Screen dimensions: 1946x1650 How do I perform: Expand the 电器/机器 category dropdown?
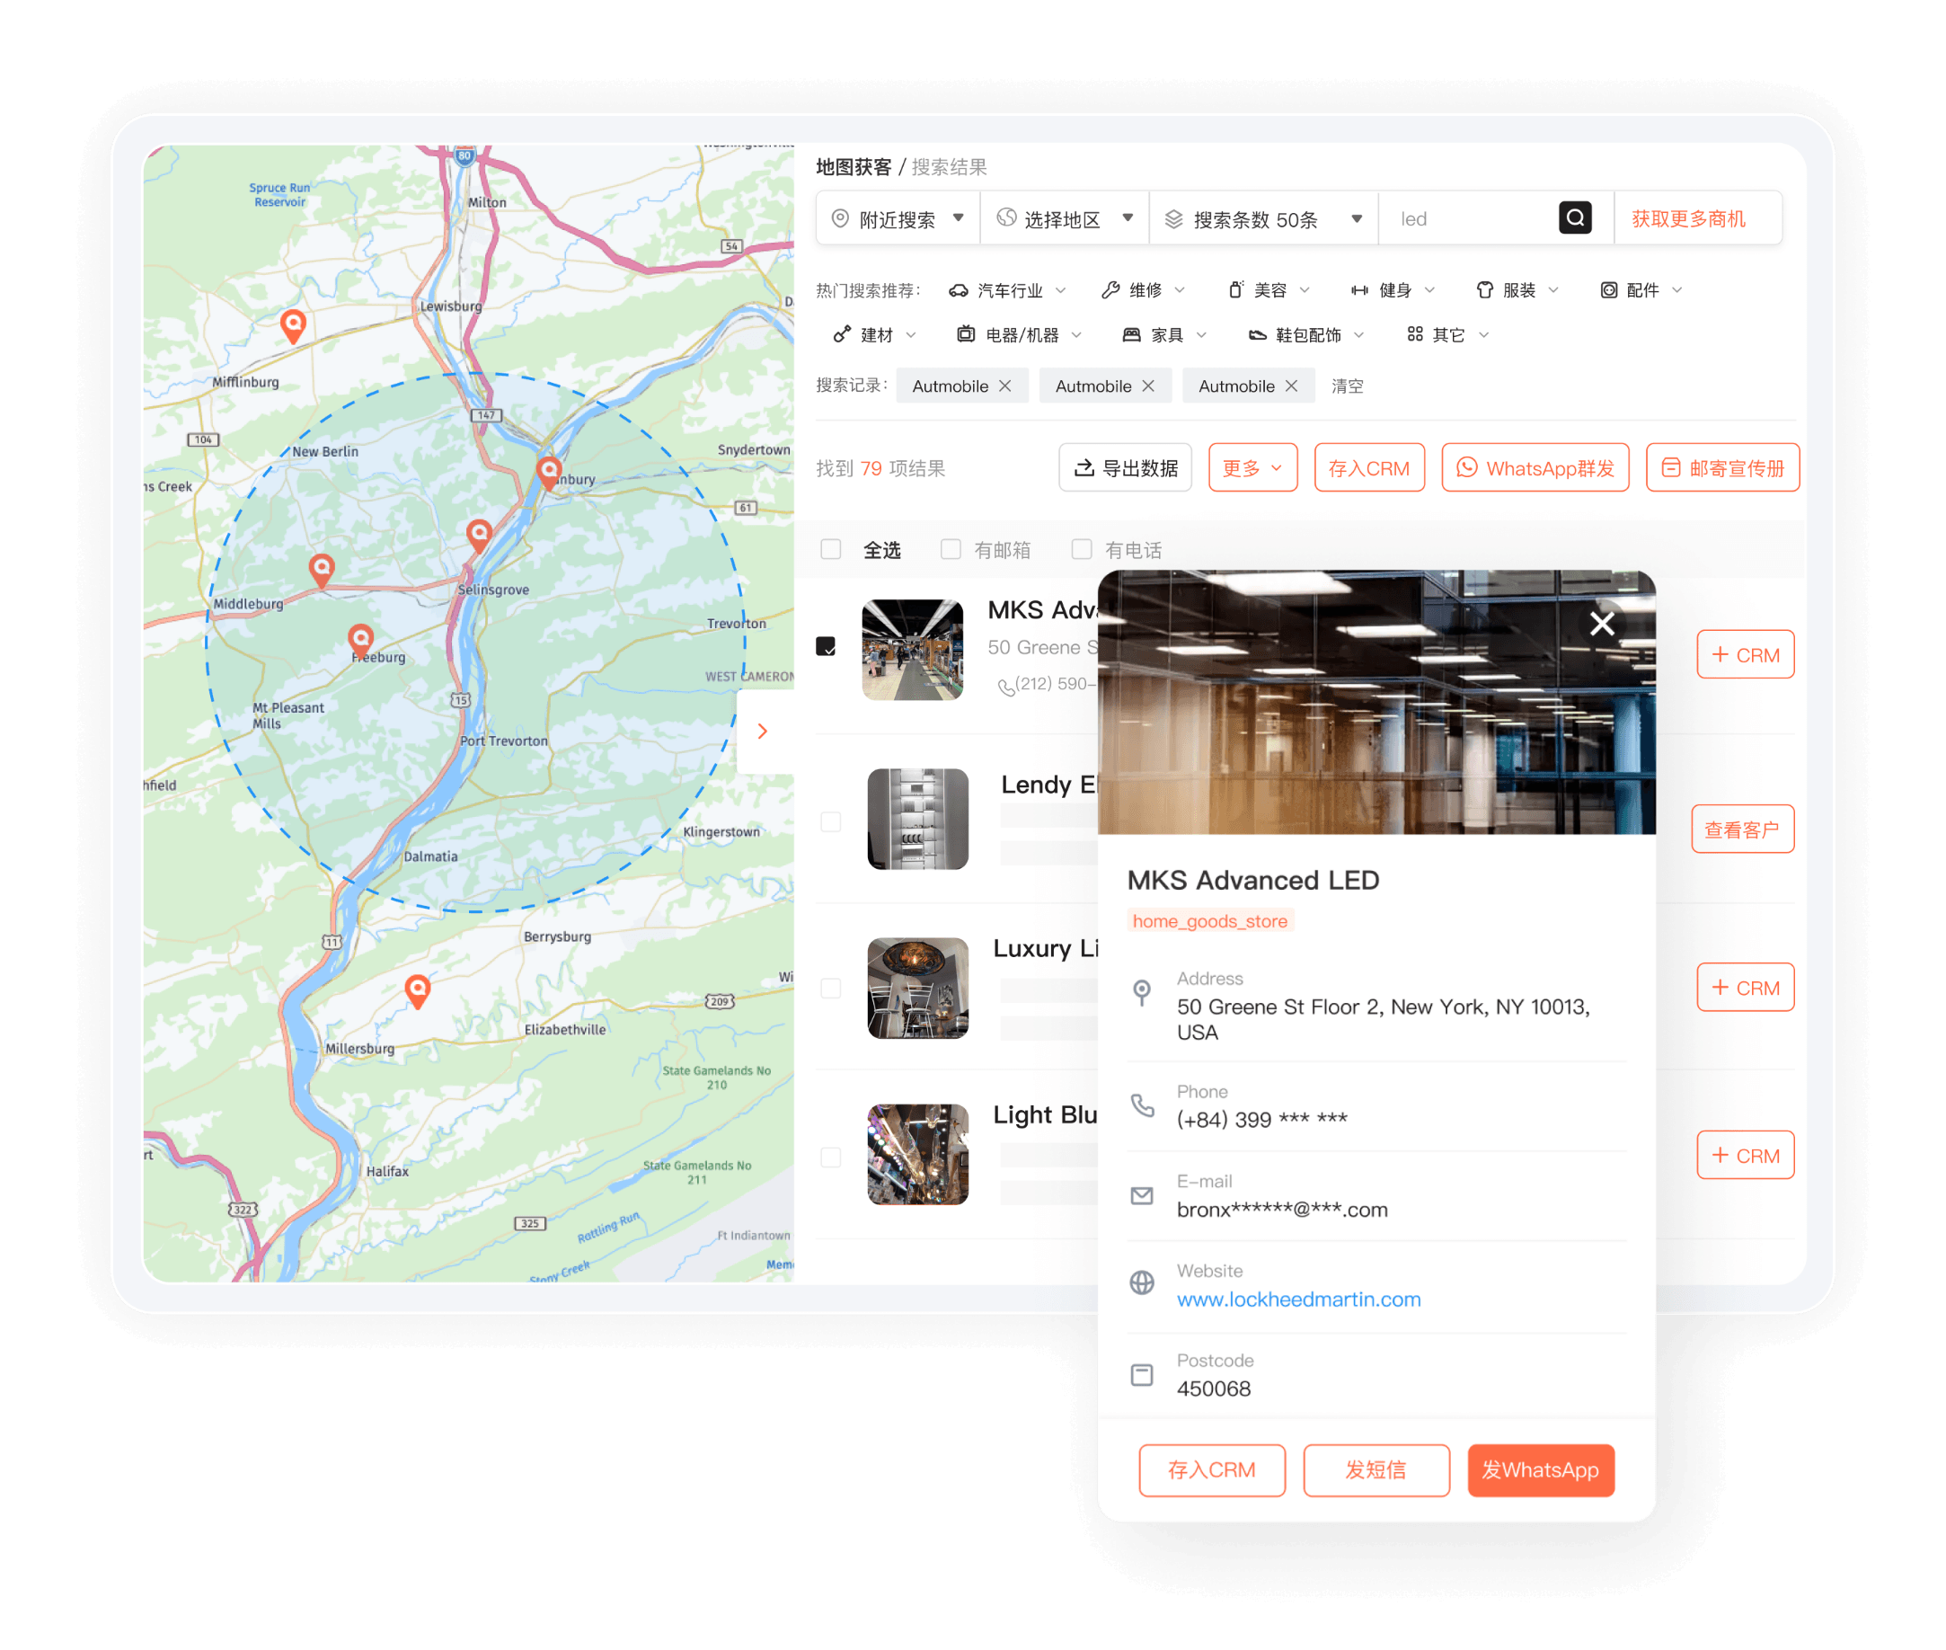pos(1020,335)
